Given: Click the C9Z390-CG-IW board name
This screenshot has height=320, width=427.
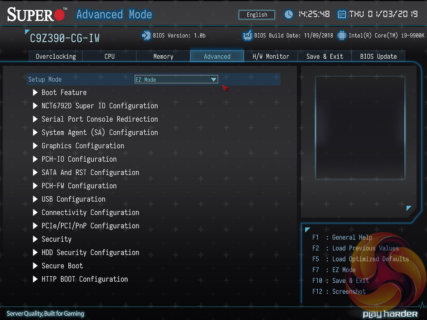Looking at the screenshot, I should click(65, 38).
